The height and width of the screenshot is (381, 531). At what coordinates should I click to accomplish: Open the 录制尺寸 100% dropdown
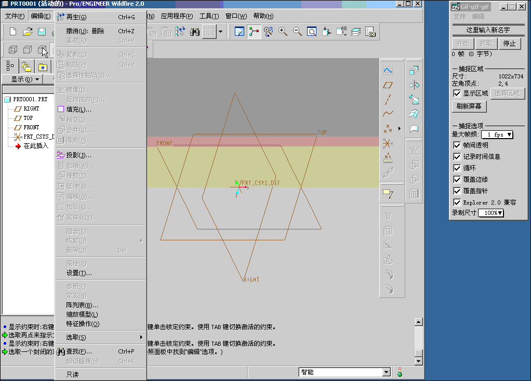click(x=491, y=213)
